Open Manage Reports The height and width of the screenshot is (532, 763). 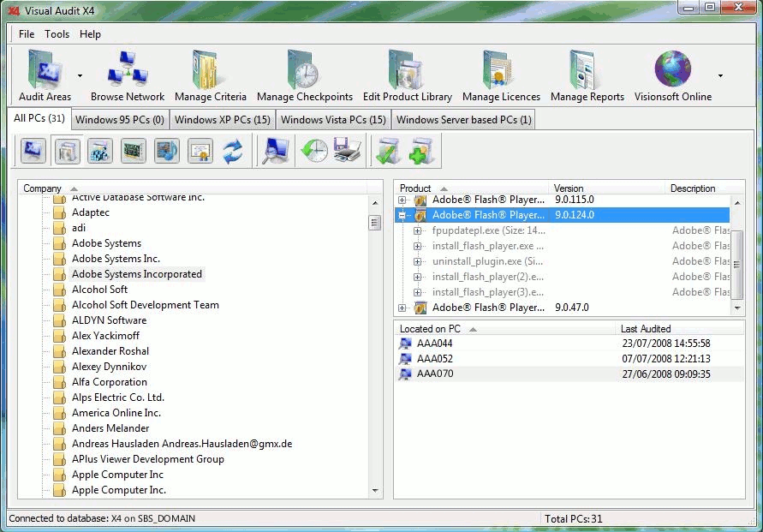click(587, 76)
